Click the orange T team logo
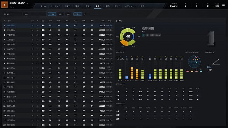This screenshot has height=128, width=228. click(5, 5)
